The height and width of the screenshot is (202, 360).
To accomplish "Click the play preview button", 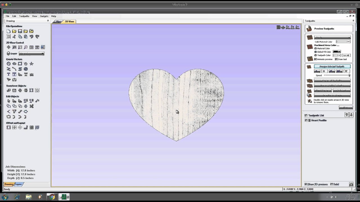I will (317, 71).
